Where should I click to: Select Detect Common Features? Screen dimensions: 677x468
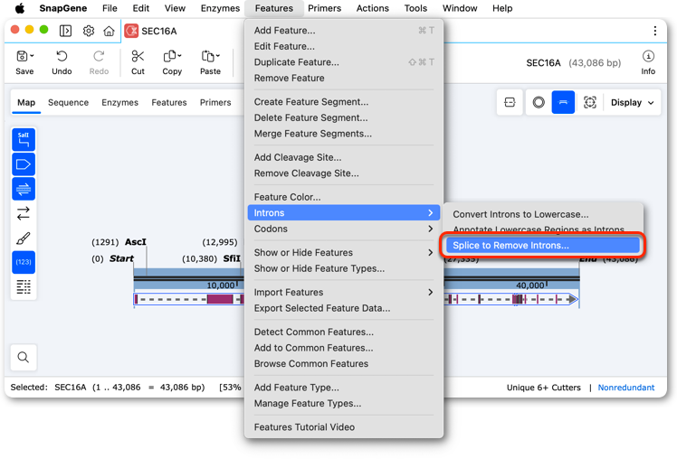pos(344,332)
